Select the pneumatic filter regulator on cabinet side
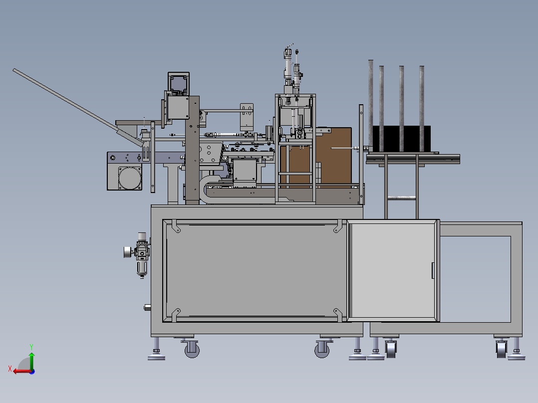538x403 pixels. [142, 254]
